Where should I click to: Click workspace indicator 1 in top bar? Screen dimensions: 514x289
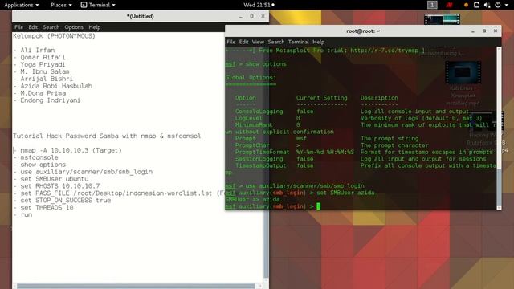click(432, 5)
